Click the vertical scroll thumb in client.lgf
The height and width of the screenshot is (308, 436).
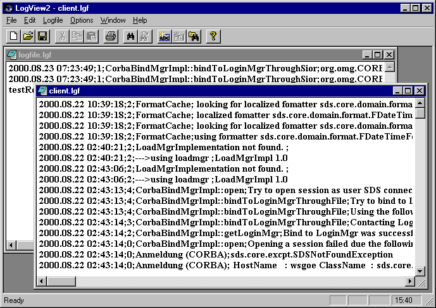(420, 113)
